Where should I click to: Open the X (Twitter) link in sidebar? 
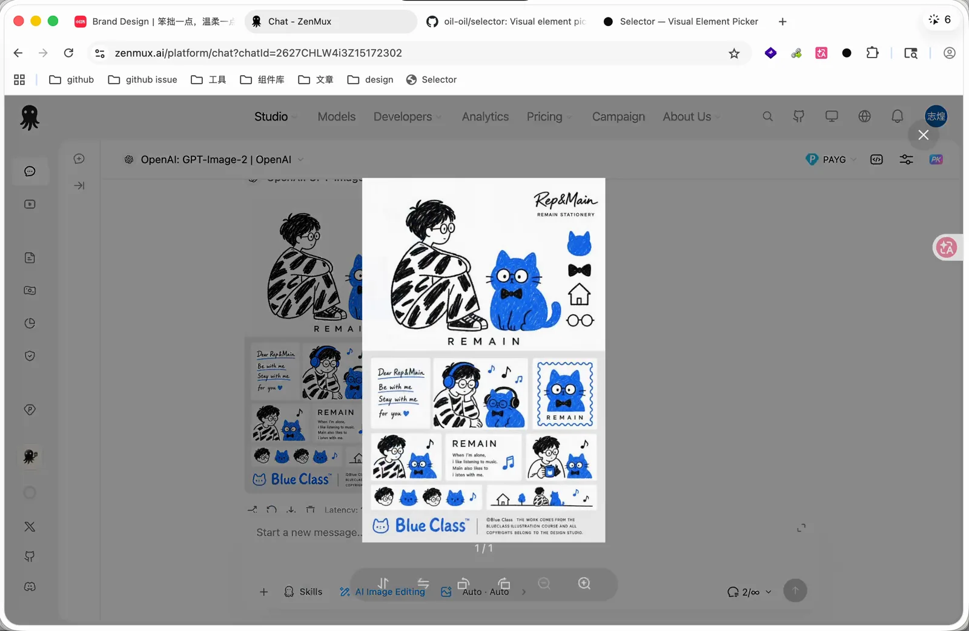pos(30,526)
